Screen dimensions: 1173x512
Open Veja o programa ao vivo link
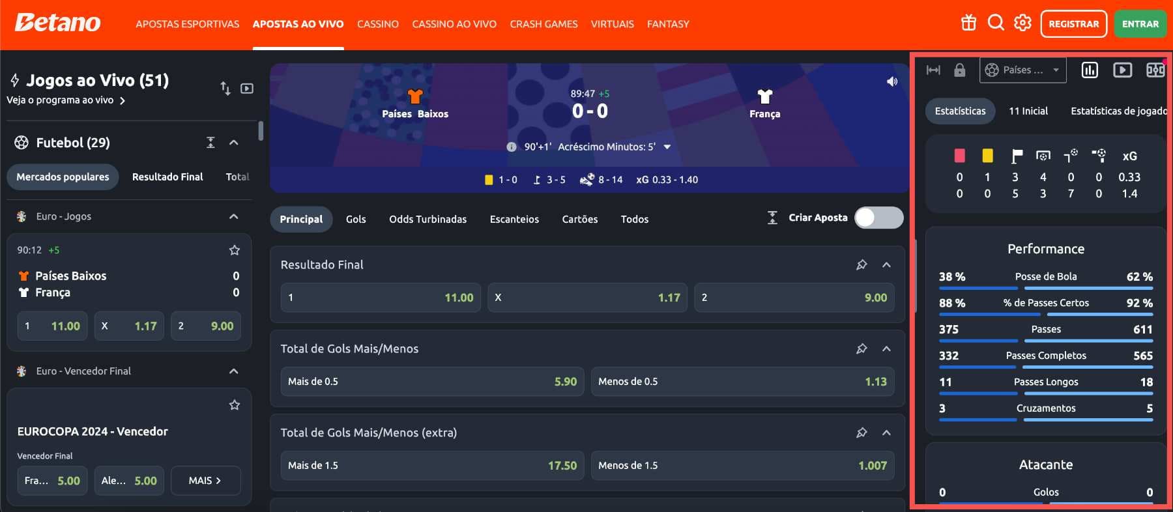pos(66,100)
